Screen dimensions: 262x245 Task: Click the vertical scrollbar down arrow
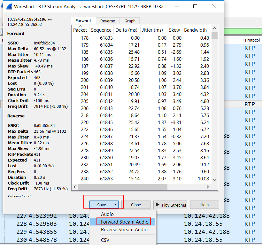pyautogui.click(x=214, y=180)
